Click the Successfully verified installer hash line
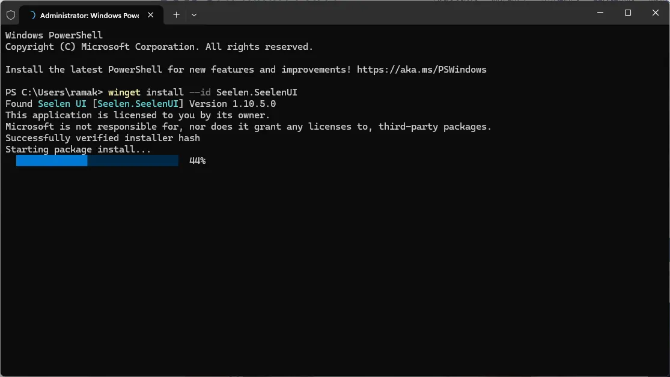Image resolution: width=670 pixels, height=377 pixels. click(103, 138)
